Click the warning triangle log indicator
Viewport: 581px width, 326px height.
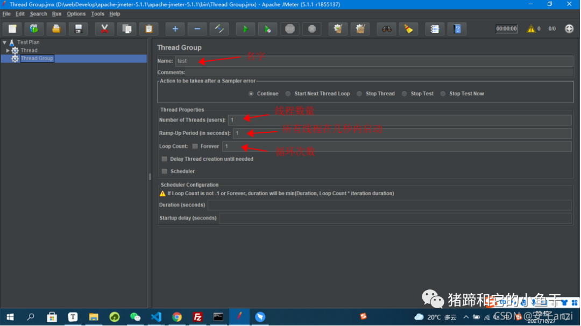531,29
